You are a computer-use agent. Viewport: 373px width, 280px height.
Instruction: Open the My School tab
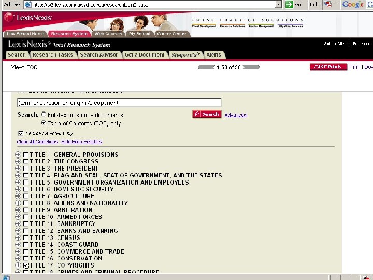tap(140, 34)
